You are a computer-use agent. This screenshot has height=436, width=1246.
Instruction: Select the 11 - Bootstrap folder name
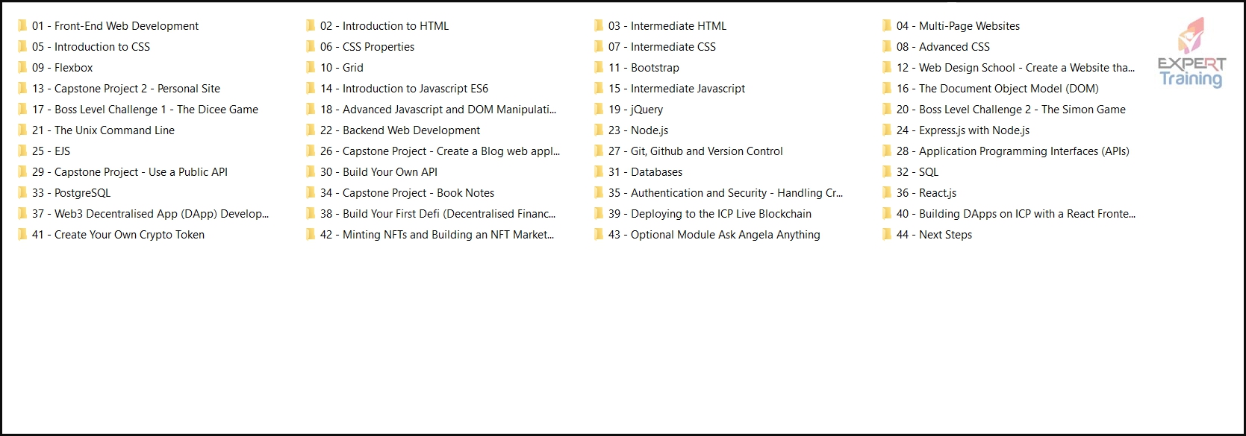[644, 68]
